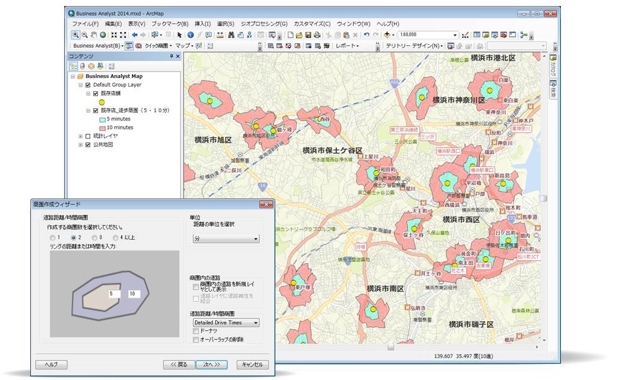Open the 表示(V) menu

pyautogui.click(x=137, y=24)
